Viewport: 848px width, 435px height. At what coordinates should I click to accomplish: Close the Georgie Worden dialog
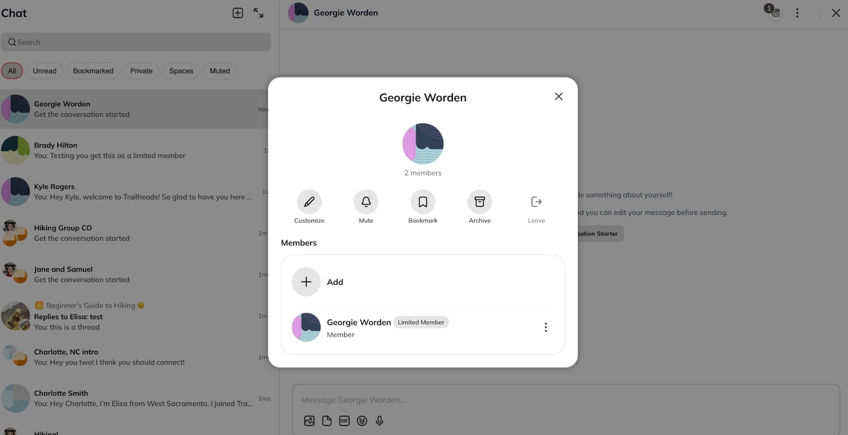(x=559, y=97)
